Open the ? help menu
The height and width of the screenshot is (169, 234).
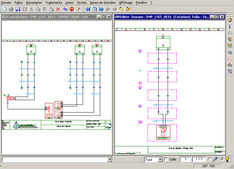coord(151,3)
